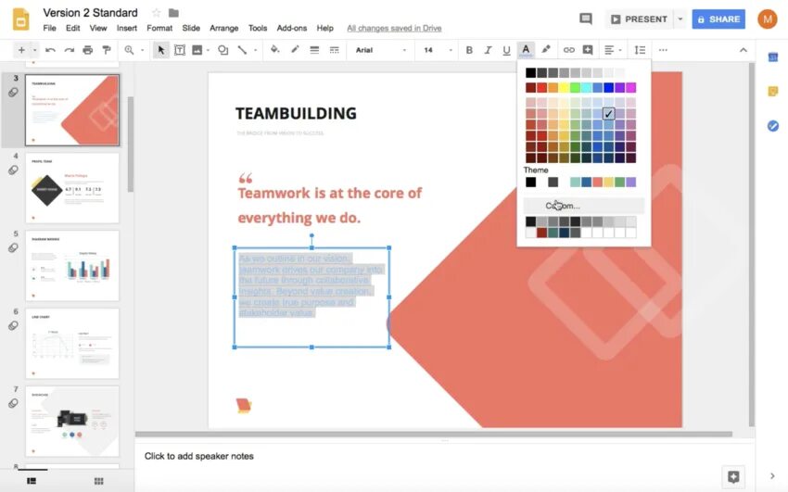Open the move to folder icon

click(x=173, y=13)
